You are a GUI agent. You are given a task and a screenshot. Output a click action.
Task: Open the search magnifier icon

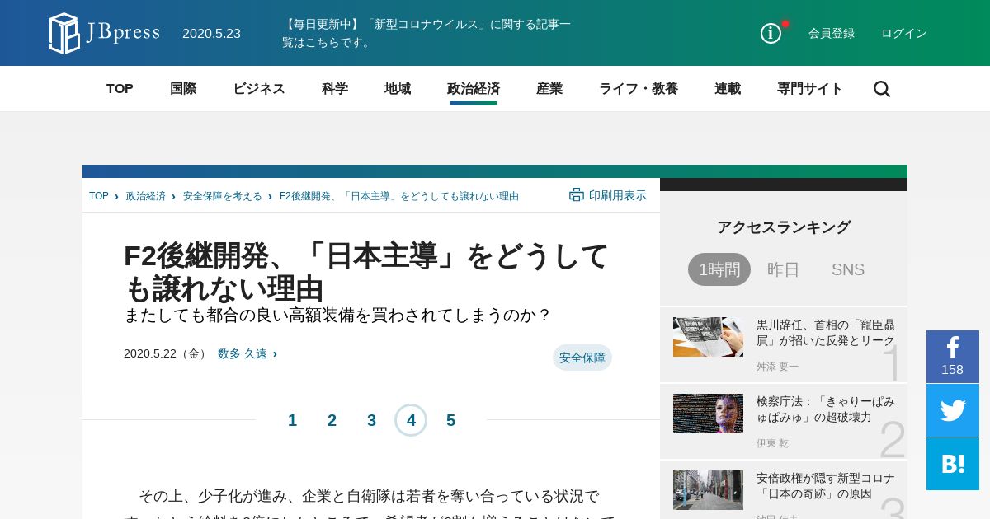pyautogui.click(x=882, y=89)
